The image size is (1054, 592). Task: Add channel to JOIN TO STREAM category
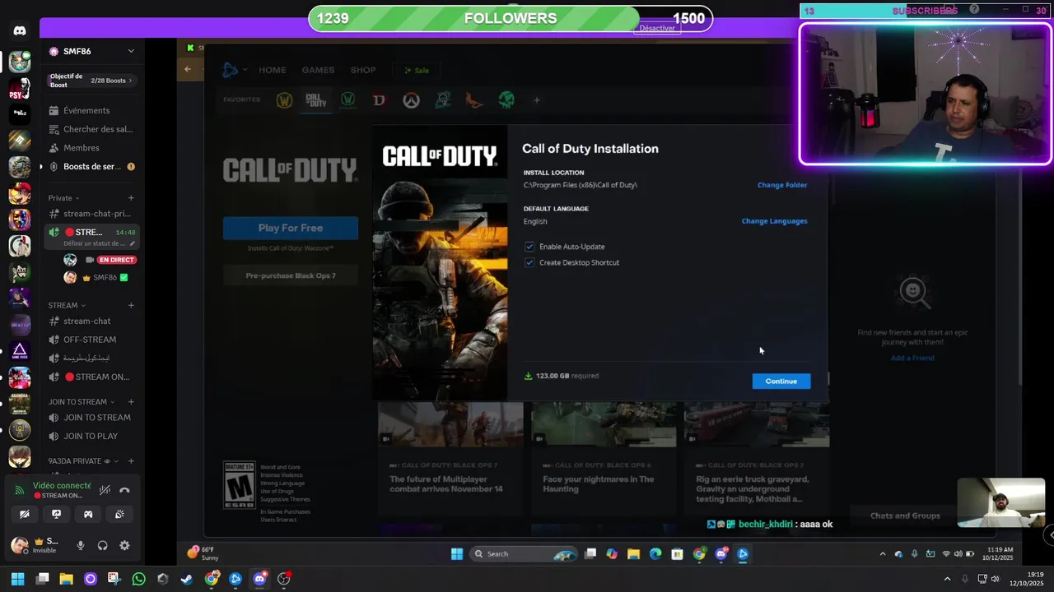pyautogui.click(x=131, y=402)
